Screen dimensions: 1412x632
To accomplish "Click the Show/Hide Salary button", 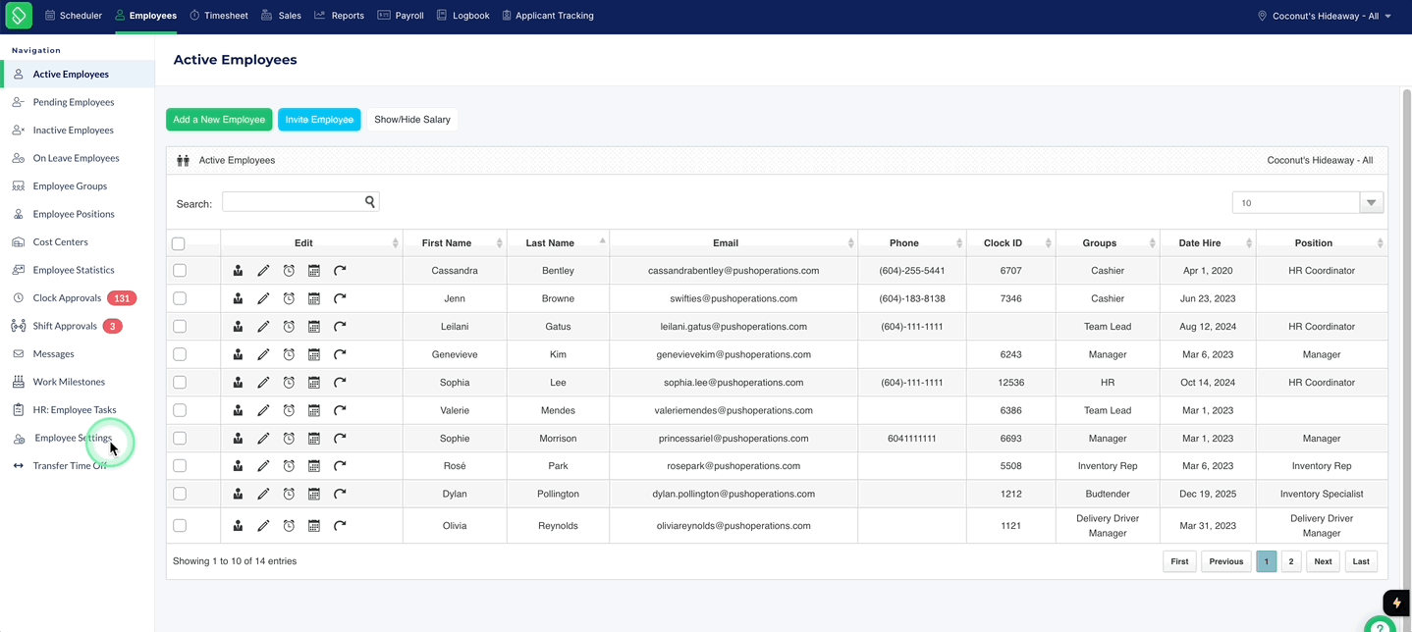I will coord(412,120).
